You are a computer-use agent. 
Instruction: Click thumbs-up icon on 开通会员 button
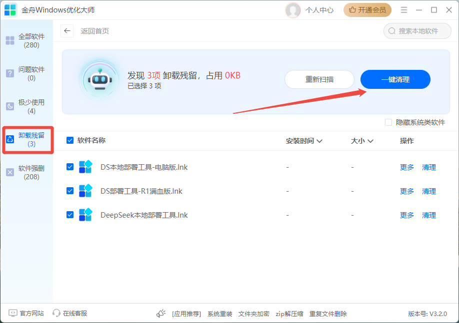point(352,10)
